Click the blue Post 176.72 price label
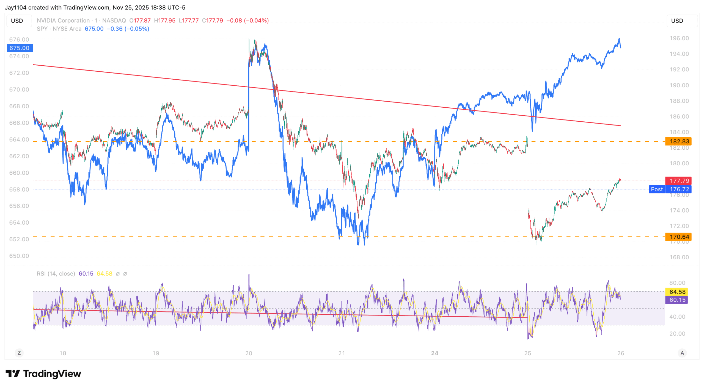The image size is (704, 388). click(670, 189)
